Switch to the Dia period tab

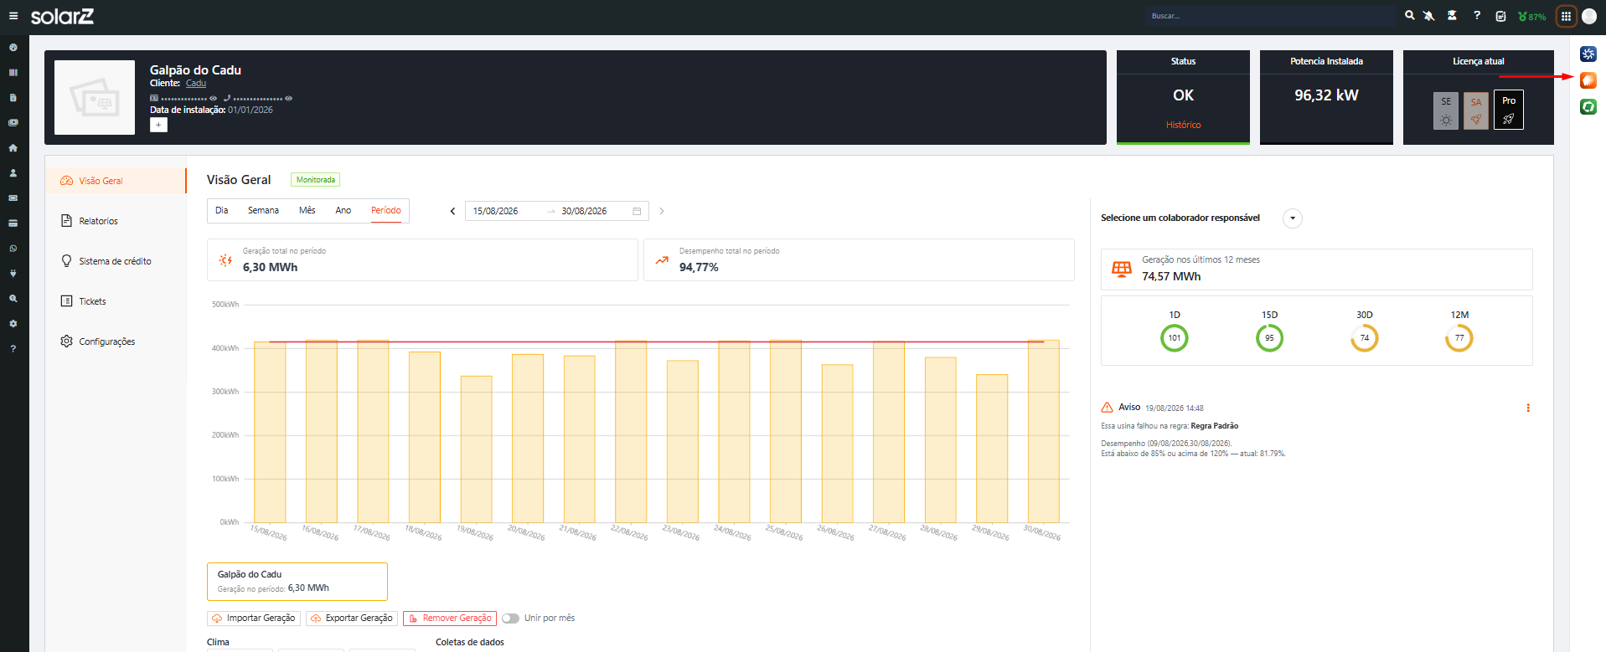[x=221, y=210]
